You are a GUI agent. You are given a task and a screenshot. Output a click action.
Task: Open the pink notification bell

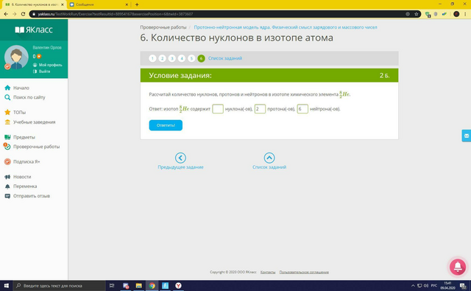tap(458, 267)
